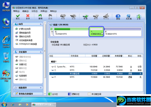Image resolution: width=151 pixels, height=107 pixels.
Task: Open the 分区(P) menu
Action: click(x=34, y=11)
